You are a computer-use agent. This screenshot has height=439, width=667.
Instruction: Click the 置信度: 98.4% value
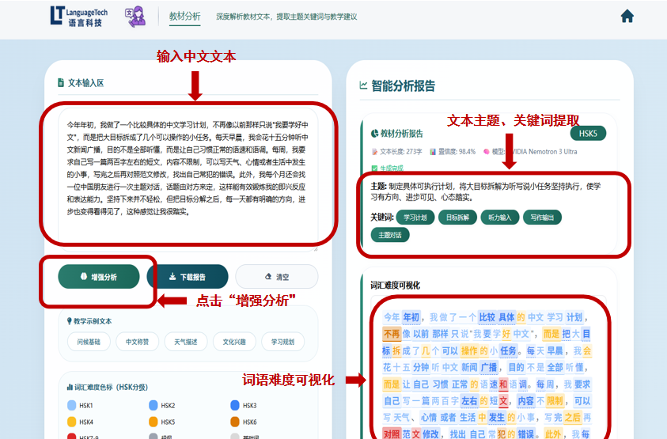(x=457, y=152)
